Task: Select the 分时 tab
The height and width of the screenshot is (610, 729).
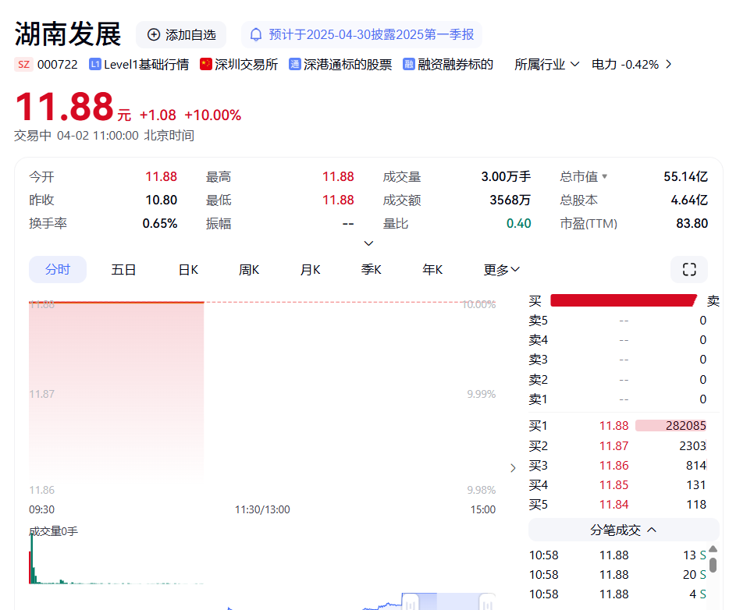Action: [58, 269]
